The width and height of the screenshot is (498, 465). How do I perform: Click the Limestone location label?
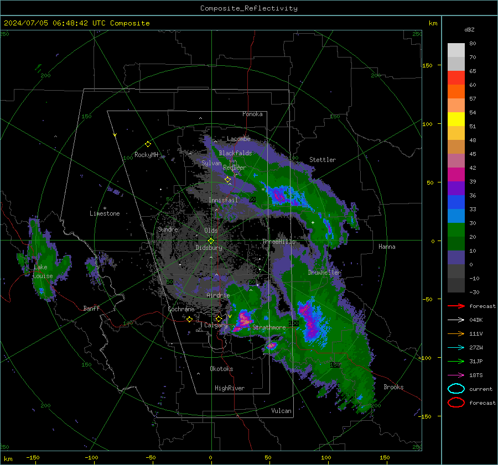pyautogui.click(x=105, y=213)
